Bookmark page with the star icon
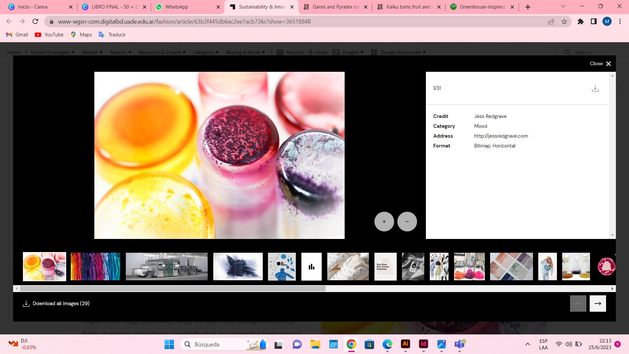This screenshot has height=354, width=629. [x=564, y=22]
